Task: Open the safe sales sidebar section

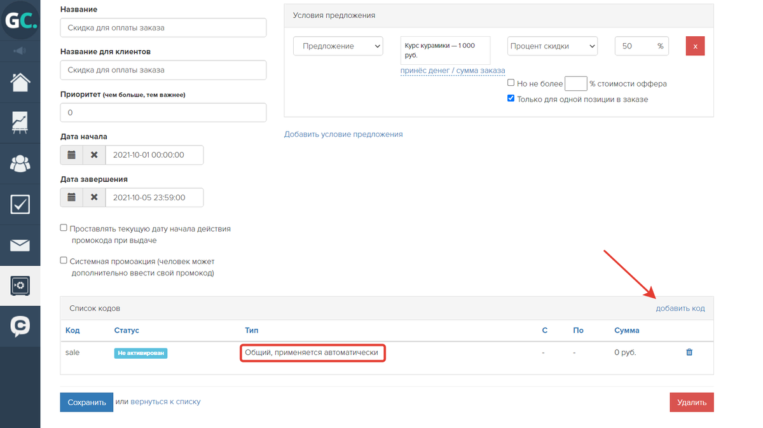Action: point(20,286)
